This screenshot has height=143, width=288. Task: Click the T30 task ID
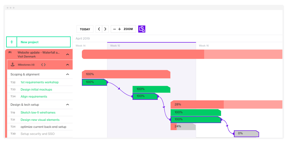(x=13, y=134)
